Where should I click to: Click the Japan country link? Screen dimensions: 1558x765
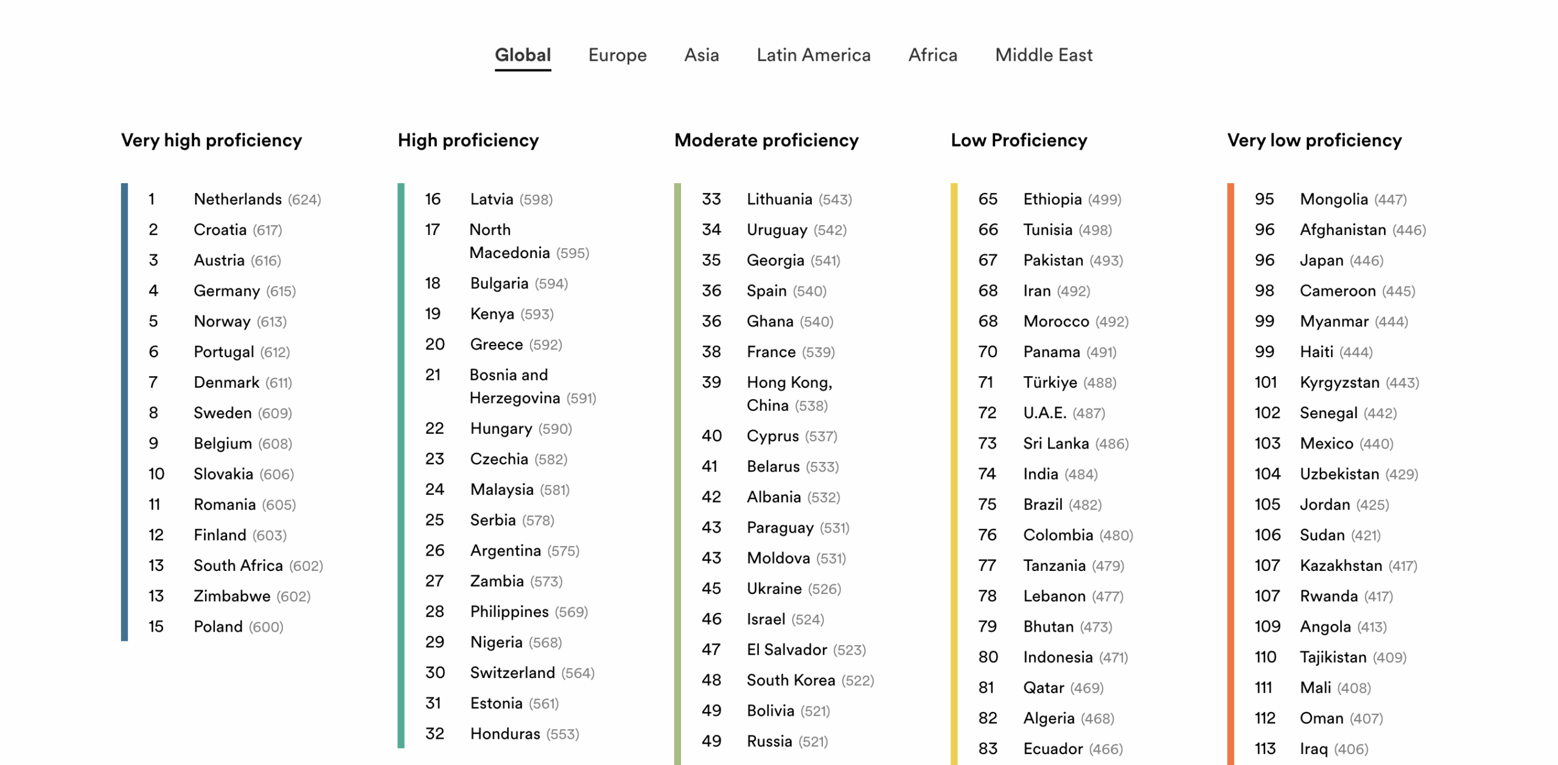click(x=1321, y=260)
